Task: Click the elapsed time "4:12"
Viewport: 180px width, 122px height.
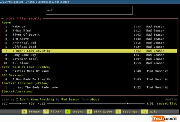Action: click(41, 103)
